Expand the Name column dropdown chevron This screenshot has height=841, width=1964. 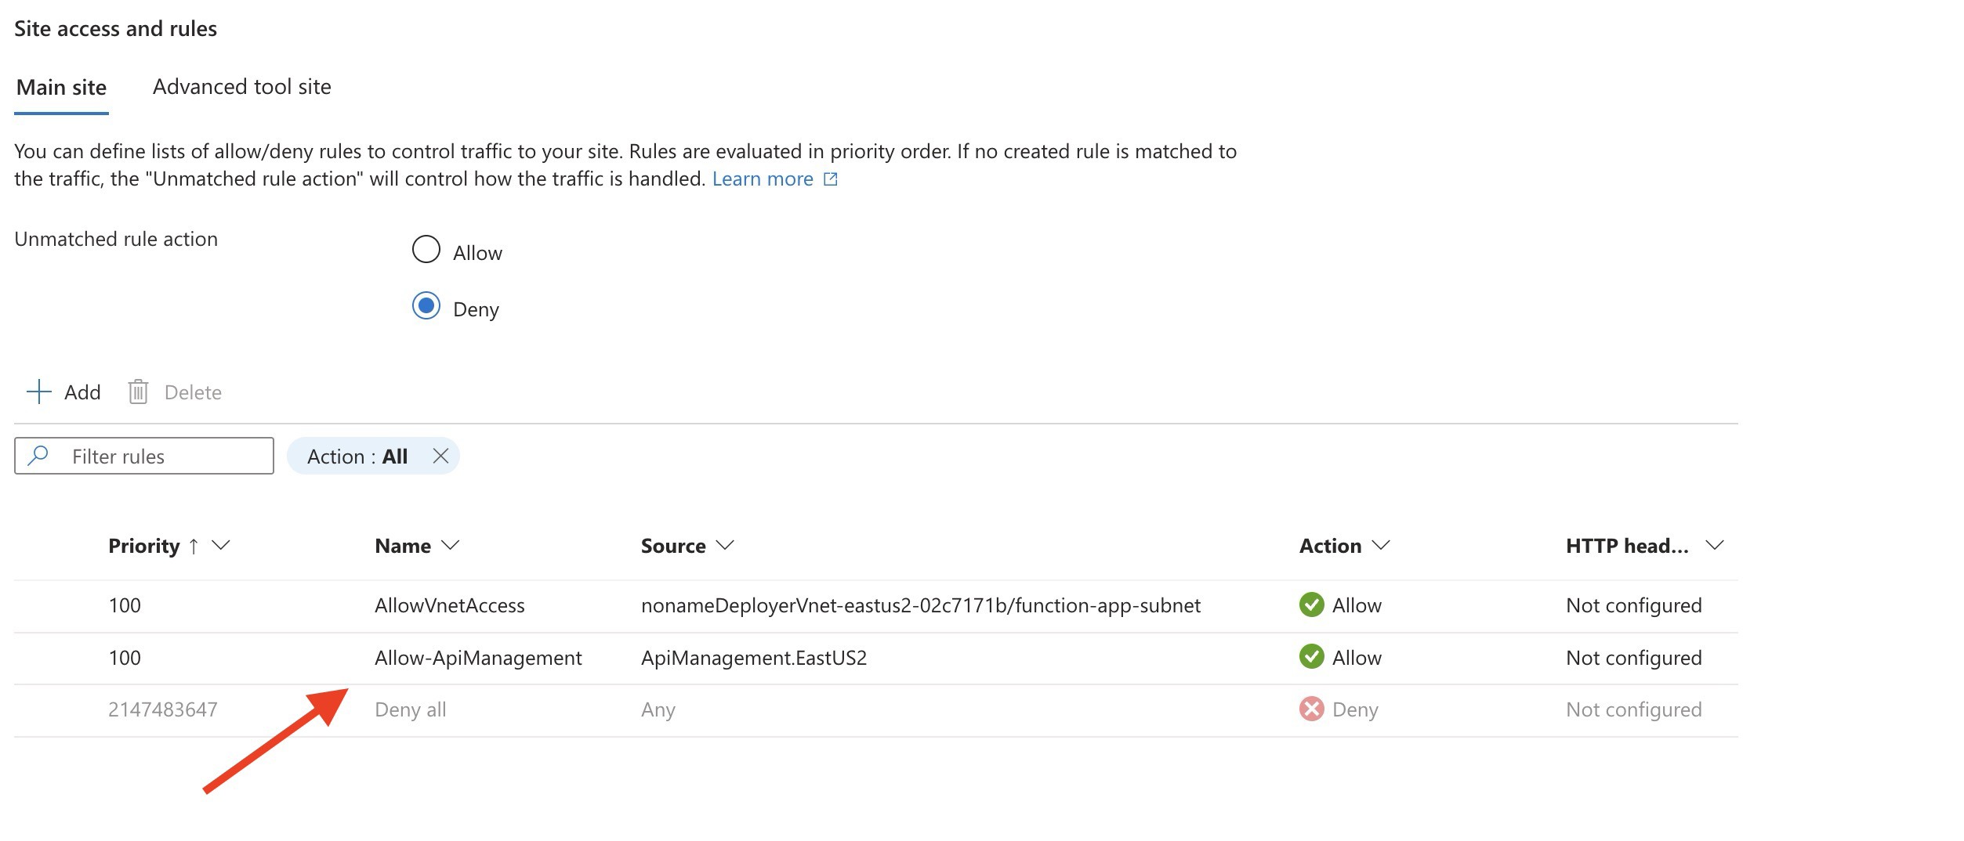click(x=451, y=545)
